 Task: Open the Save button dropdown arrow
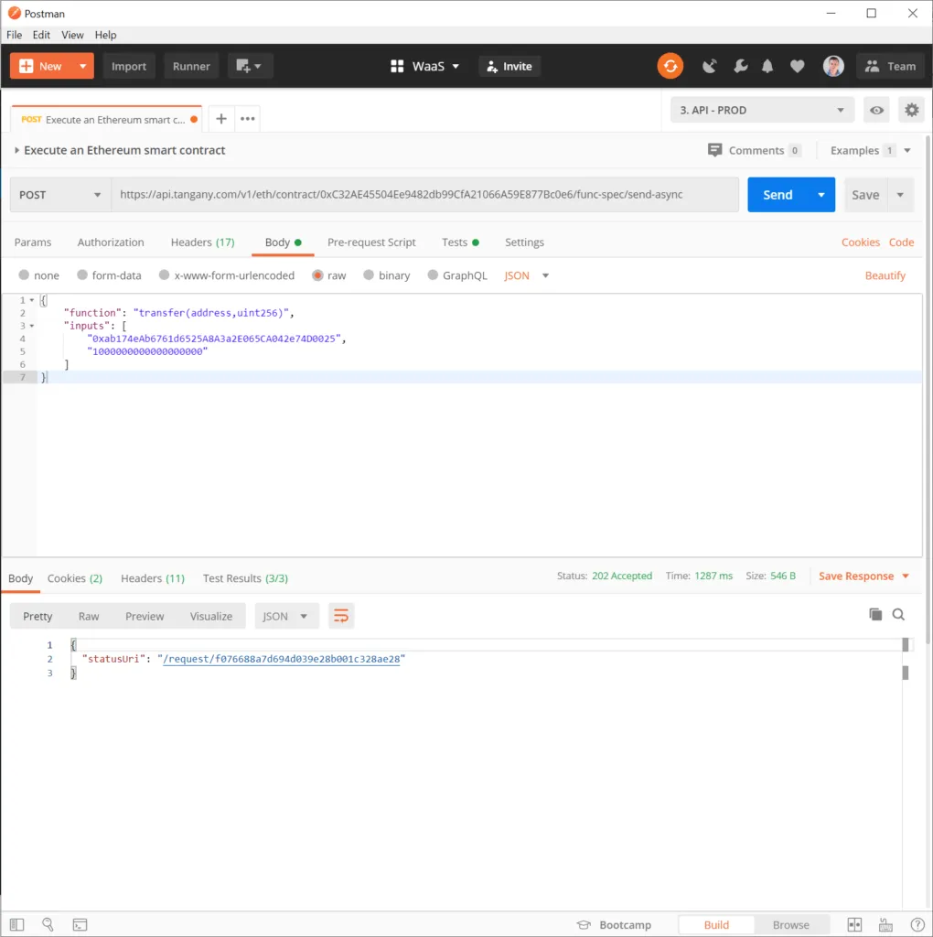[900, 195]
